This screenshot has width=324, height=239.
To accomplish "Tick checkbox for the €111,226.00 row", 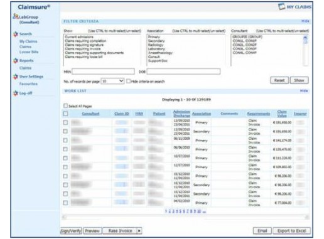I will 65,158.
